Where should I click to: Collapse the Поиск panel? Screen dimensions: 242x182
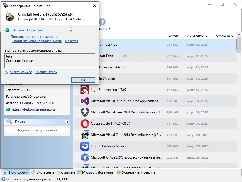(x=67, y=122)
